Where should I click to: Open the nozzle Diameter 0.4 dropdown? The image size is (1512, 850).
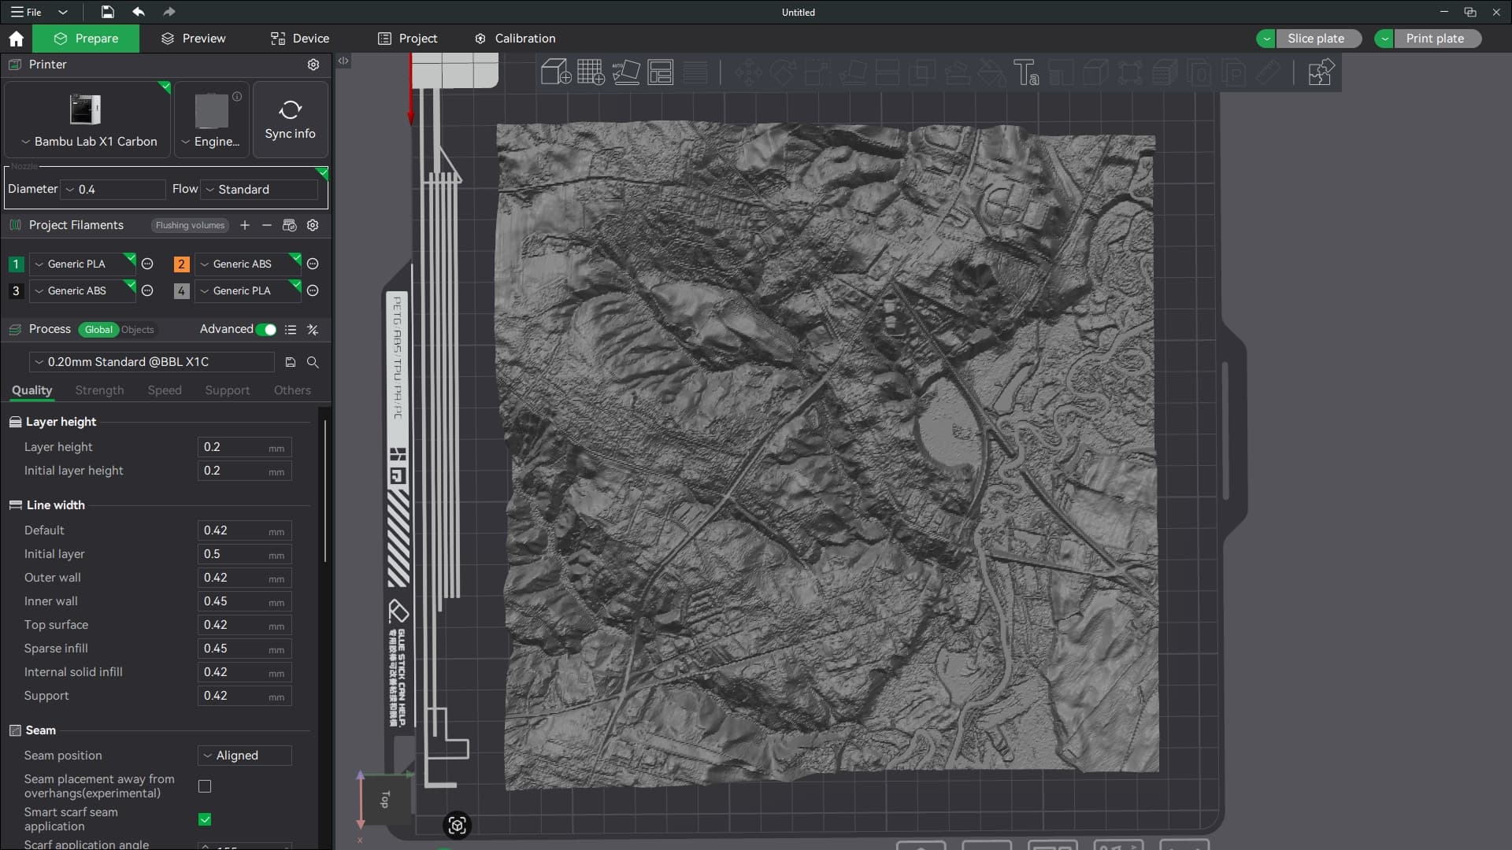pos(114,190)
